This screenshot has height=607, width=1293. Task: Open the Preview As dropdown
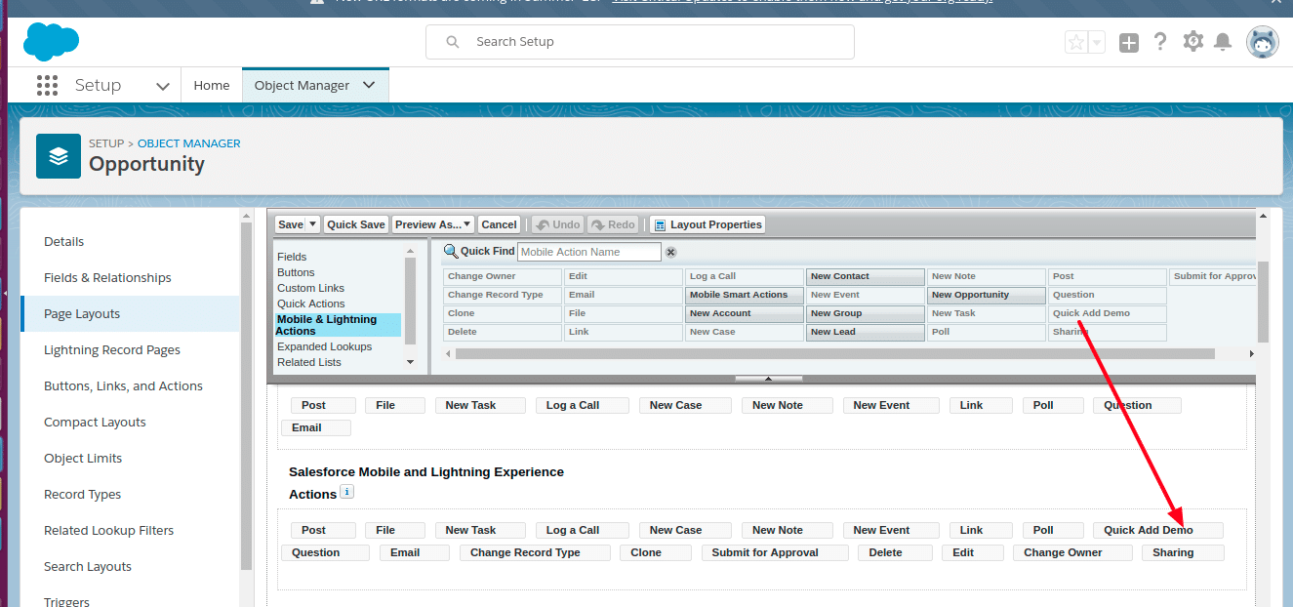pos(433,224)
